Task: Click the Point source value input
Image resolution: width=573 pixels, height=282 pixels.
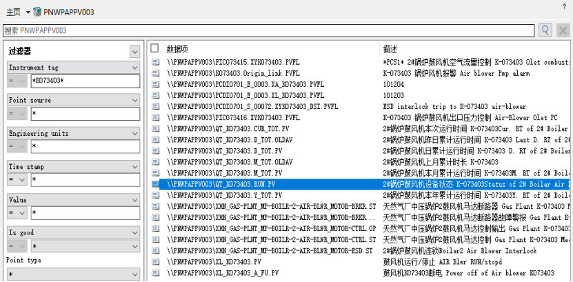Action: [x=85, y=114]
